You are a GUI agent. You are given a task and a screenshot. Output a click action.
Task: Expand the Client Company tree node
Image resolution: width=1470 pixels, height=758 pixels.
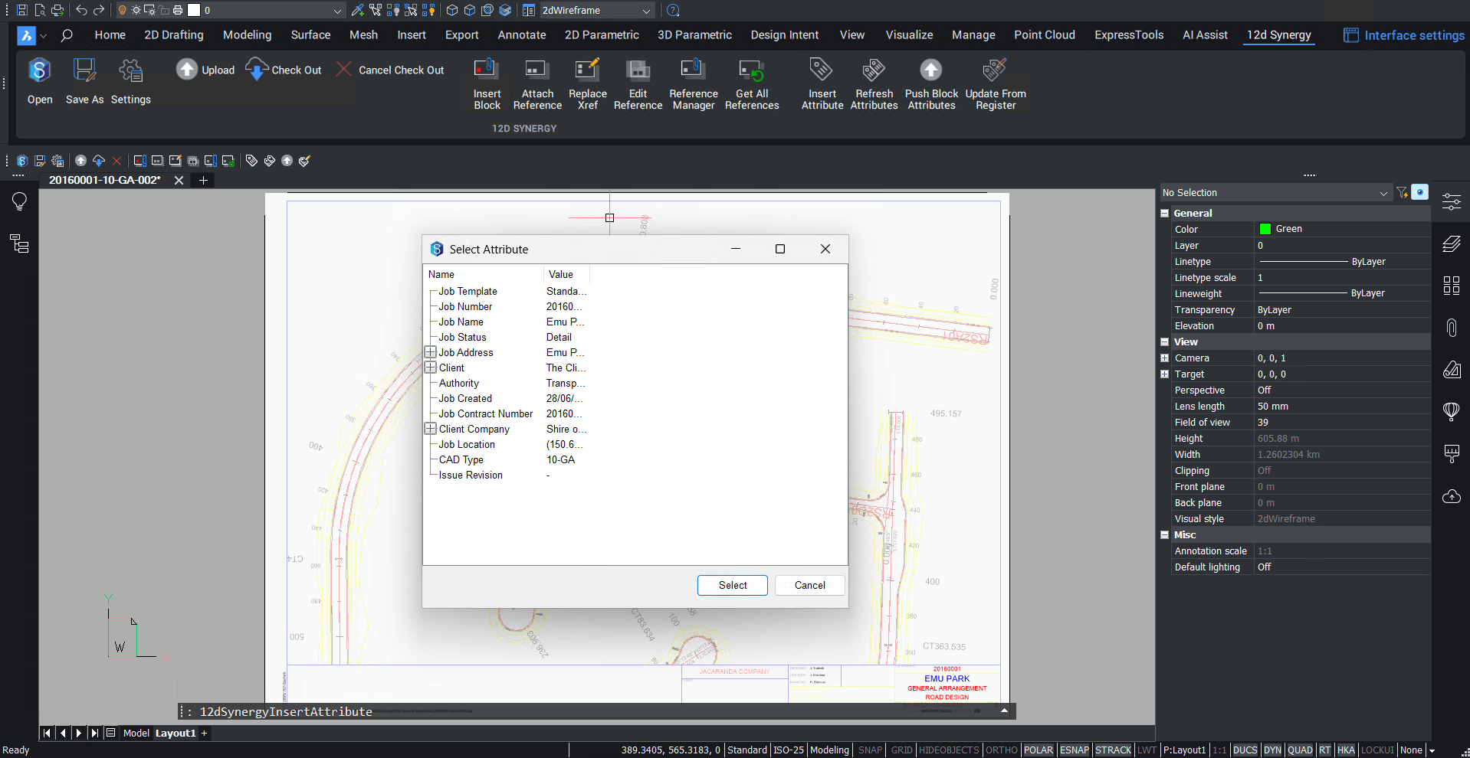point(431,429)
